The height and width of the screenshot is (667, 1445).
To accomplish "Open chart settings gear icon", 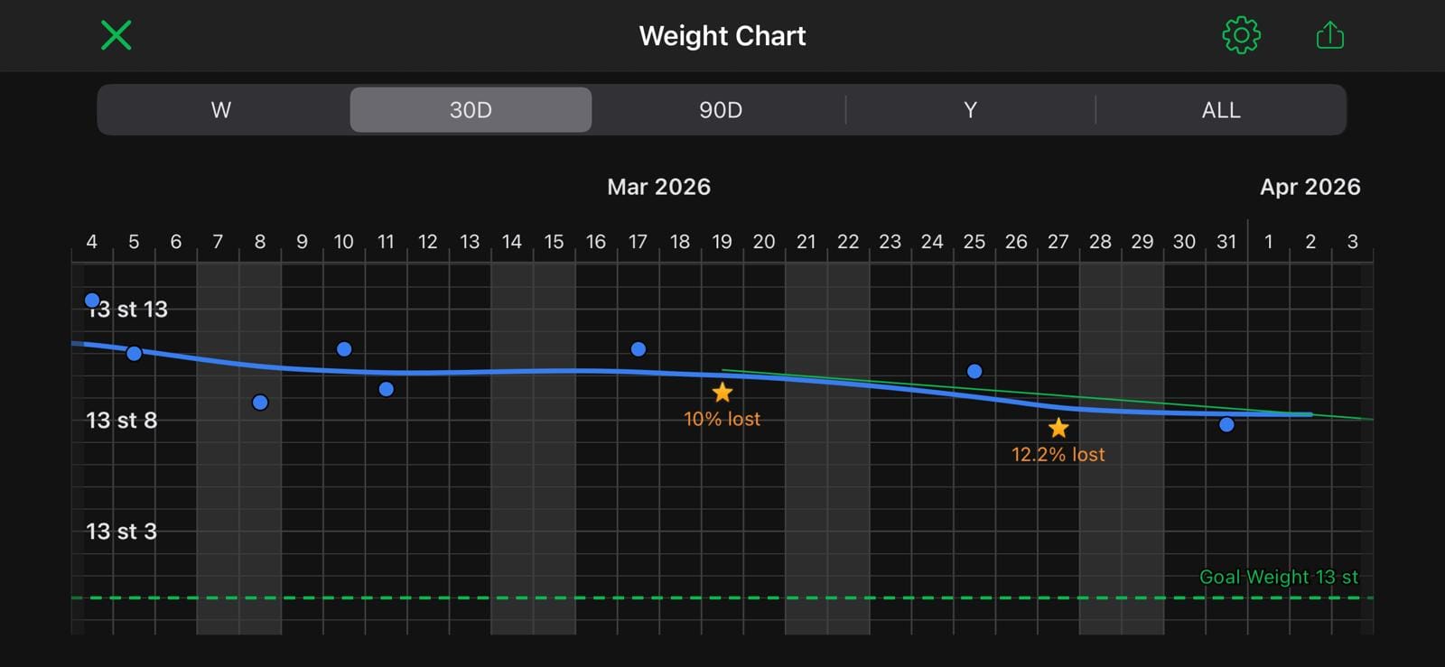I will (1241, 35).
